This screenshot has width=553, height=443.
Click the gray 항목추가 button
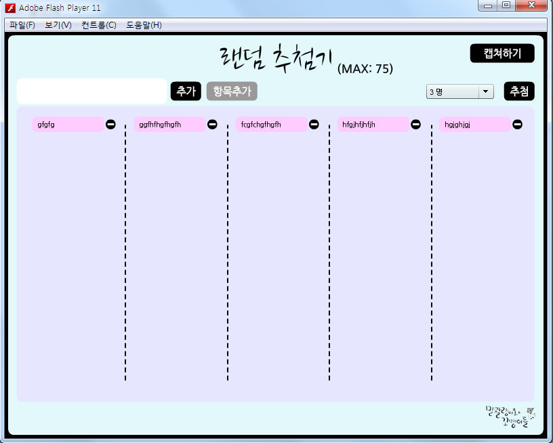click(232, 91)
